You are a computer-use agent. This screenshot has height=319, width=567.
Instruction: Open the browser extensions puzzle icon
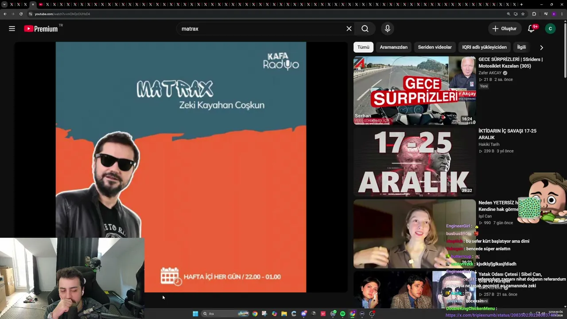click(x=534, y=14)
